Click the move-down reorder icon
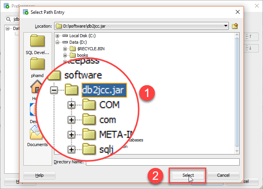The width and height of the screenshot is (263, 189). click(249, 48)
